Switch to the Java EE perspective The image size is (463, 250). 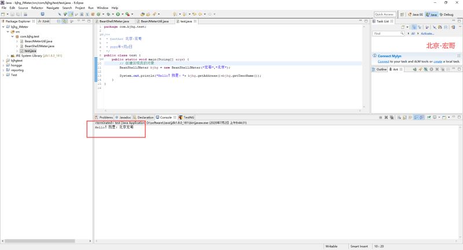tap(414, 14)
